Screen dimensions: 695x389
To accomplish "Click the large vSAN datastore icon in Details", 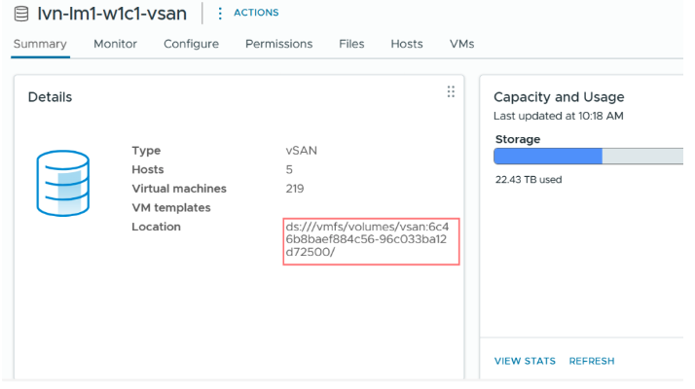I will click(62, 182).
